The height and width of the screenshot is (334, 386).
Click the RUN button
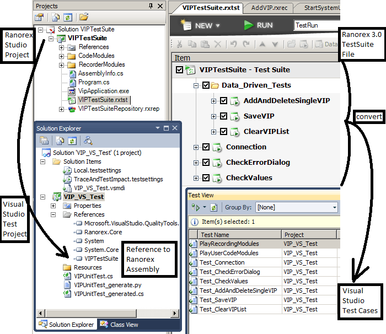click(258, 25)
